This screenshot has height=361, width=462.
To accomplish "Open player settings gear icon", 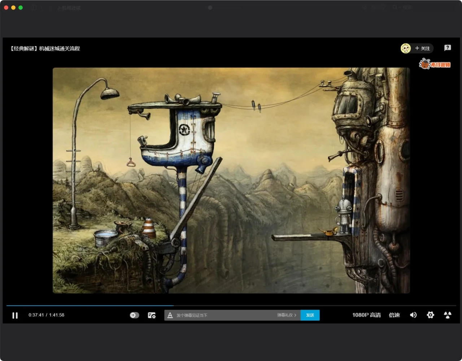I will click(x=430, y=315).
